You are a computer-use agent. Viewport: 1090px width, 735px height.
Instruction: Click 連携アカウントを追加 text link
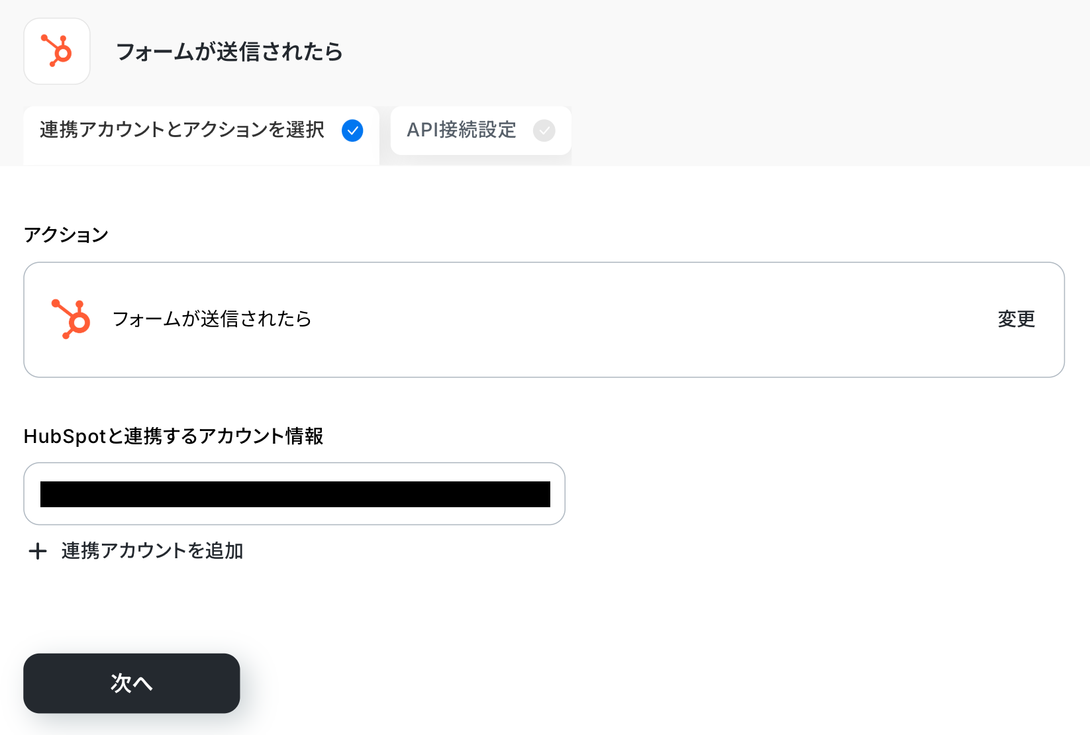coord(152,551)
